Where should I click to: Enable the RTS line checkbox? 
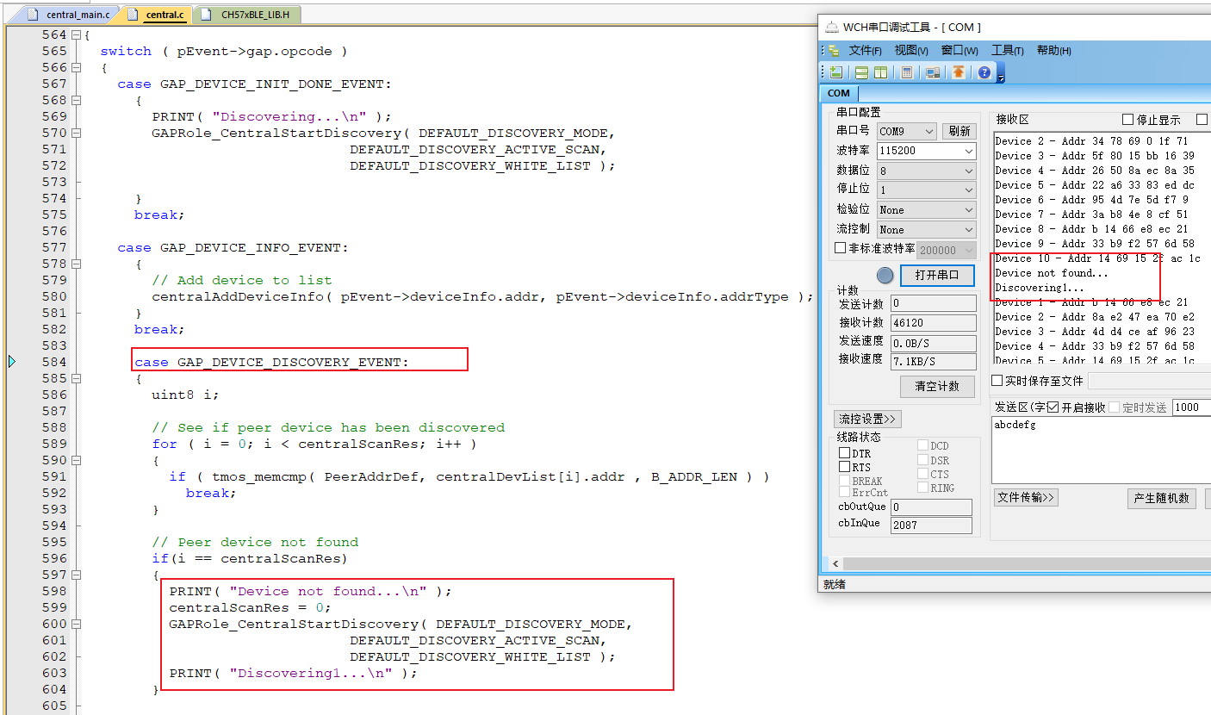[845, 467]
